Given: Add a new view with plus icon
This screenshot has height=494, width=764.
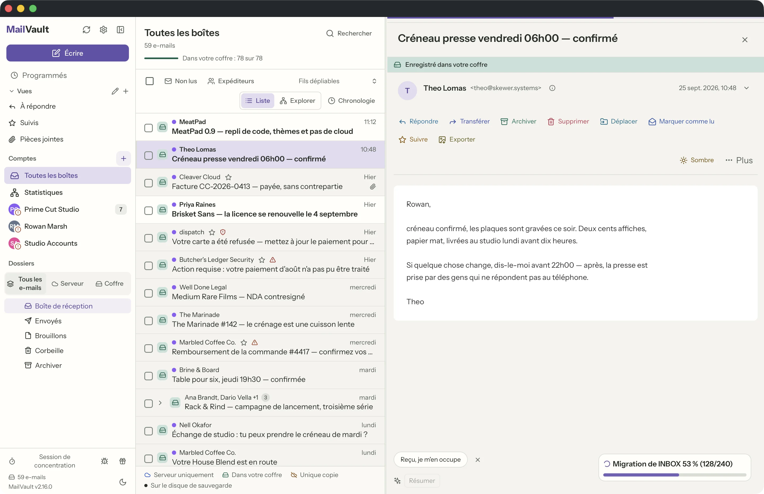Looking at the screenshot, I should (126, 91).
